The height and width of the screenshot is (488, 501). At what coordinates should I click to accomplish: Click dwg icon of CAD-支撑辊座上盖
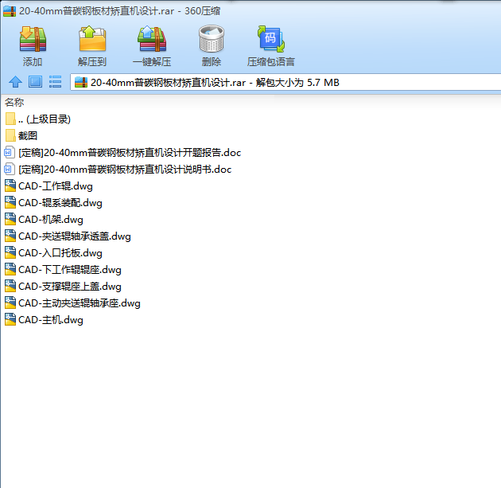[10, 286]
